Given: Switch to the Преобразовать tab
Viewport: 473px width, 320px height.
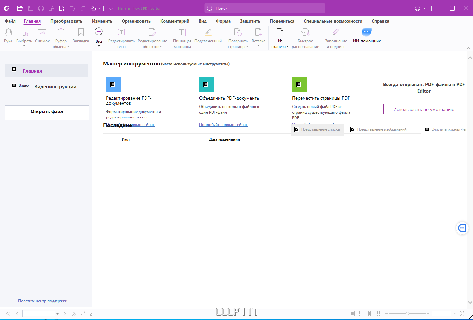Looking at the screenshot, I should pos(66,21).
